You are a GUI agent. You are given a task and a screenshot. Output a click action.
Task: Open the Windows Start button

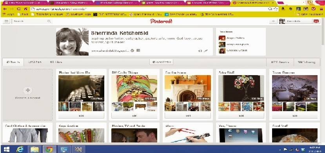(x=6, y=149)
